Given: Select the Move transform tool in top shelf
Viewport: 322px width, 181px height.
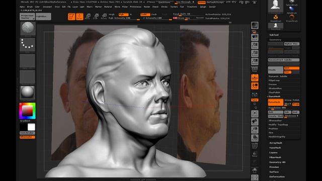Looking at the screenshot, I should 88,17.
